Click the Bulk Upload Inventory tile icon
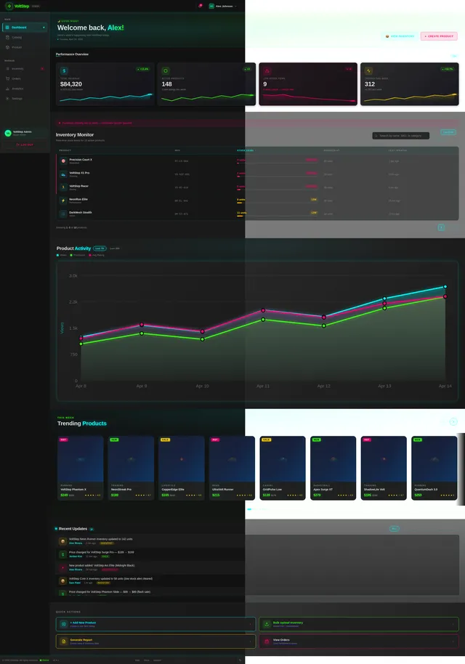This screenshot has height=664, width=465. (x=267, y=624)
